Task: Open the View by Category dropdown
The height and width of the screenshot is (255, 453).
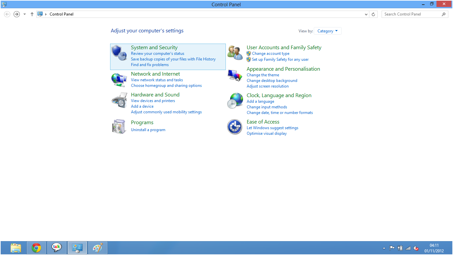Action: 327,31
